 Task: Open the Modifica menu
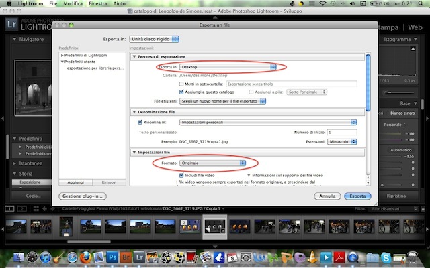pyautogui.click(x=73, y=3)
